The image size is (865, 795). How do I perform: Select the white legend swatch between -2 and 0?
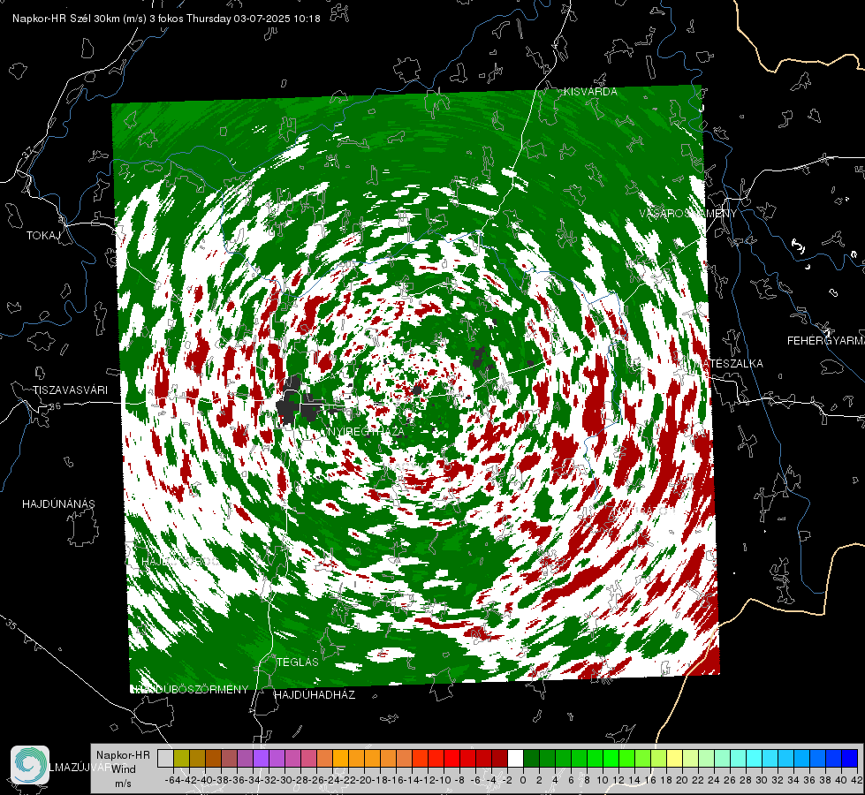[x=515, y=759]
